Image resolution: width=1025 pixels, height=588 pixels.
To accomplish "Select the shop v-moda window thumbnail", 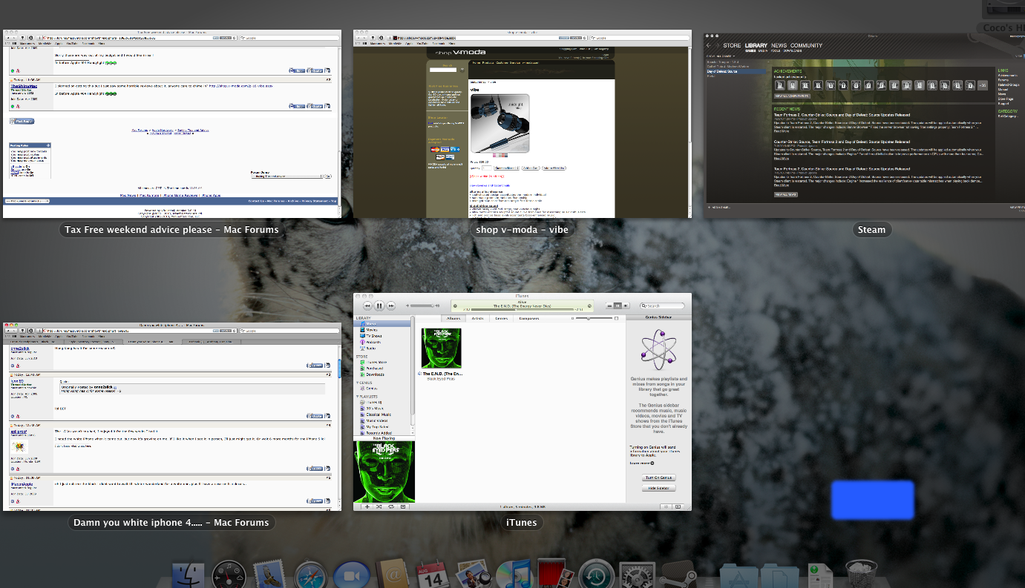I will [x=523, y=124].
